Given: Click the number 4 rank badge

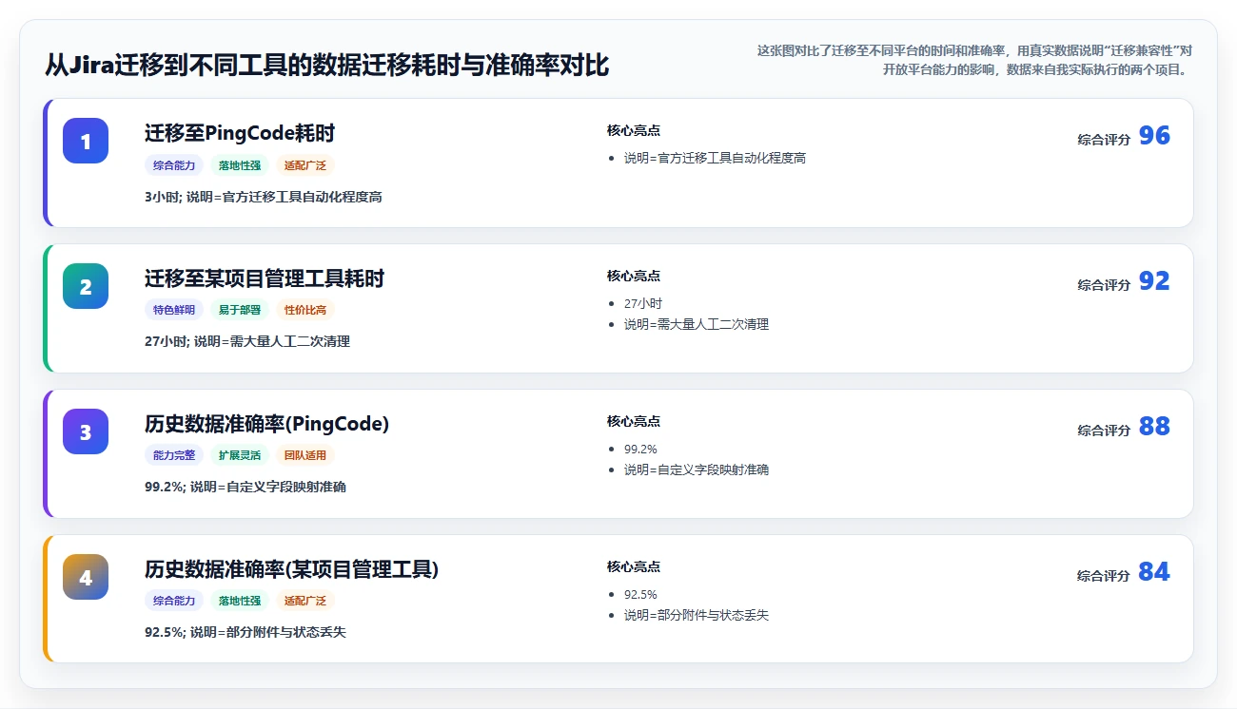Looking at the screenshot, I should [86, 577].
